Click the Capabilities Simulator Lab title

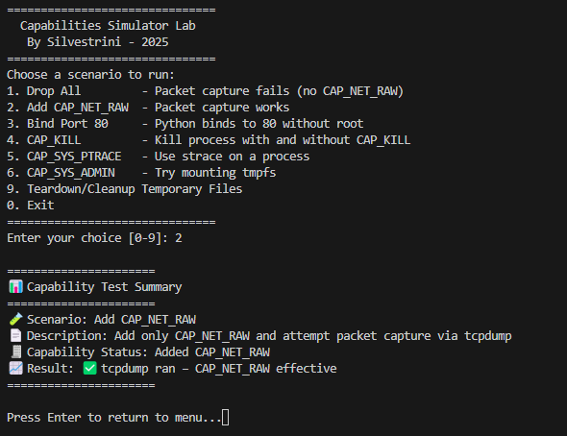(108, 26)
